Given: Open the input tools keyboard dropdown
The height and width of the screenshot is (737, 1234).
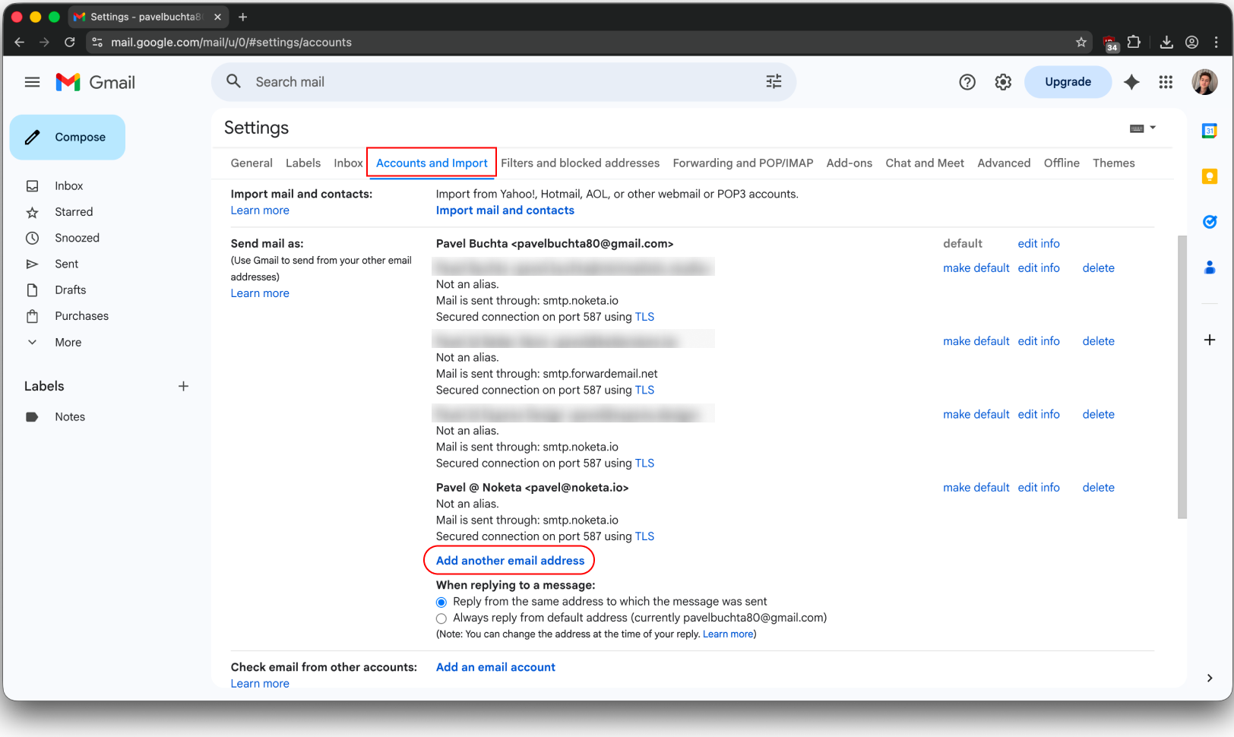Looking at the screenshot, I should (1142, 128).
